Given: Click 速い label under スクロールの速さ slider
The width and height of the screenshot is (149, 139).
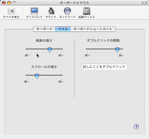Looking at the screenshot, I should [x=61, y=82].
